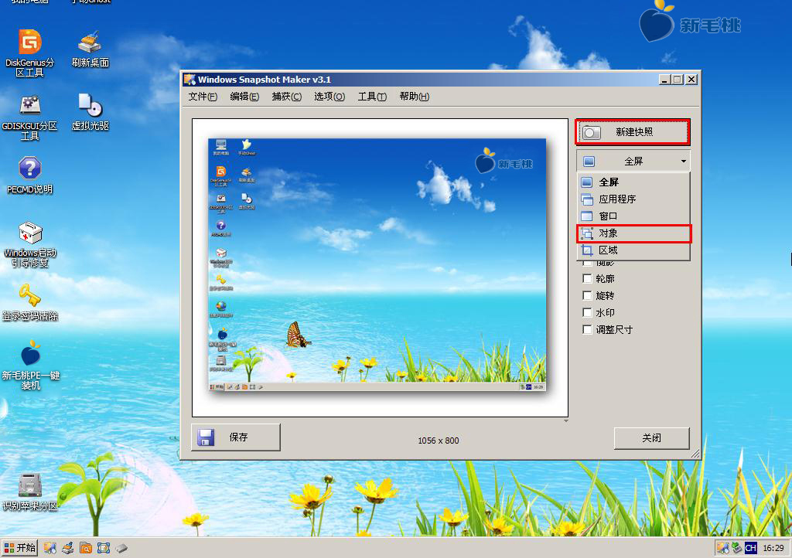
Task: Click the Snapshot Maker title bar icon
Action: pyautogui.click(x=189, y=79)
